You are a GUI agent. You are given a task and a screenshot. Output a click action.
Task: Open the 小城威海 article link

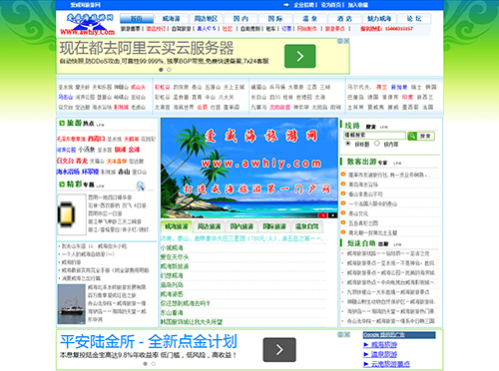pyautogui.click(x=172, y=247)
